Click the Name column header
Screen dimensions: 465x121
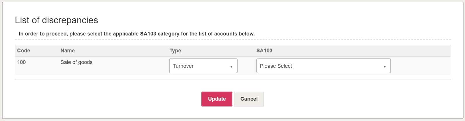(x=68, y=51)
